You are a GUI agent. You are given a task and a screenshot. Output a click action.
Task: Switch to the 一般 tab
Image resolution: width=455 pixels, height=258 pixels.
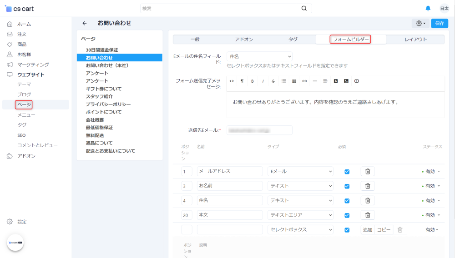click(x=195, y=40)
